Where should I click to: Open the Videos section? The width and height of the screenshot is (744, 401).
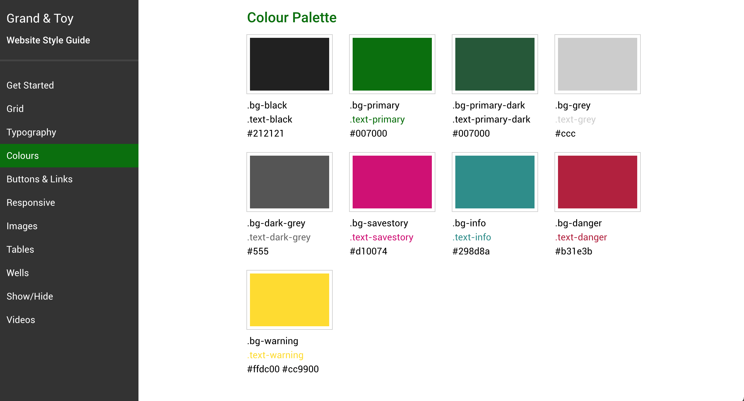[21, 320]
